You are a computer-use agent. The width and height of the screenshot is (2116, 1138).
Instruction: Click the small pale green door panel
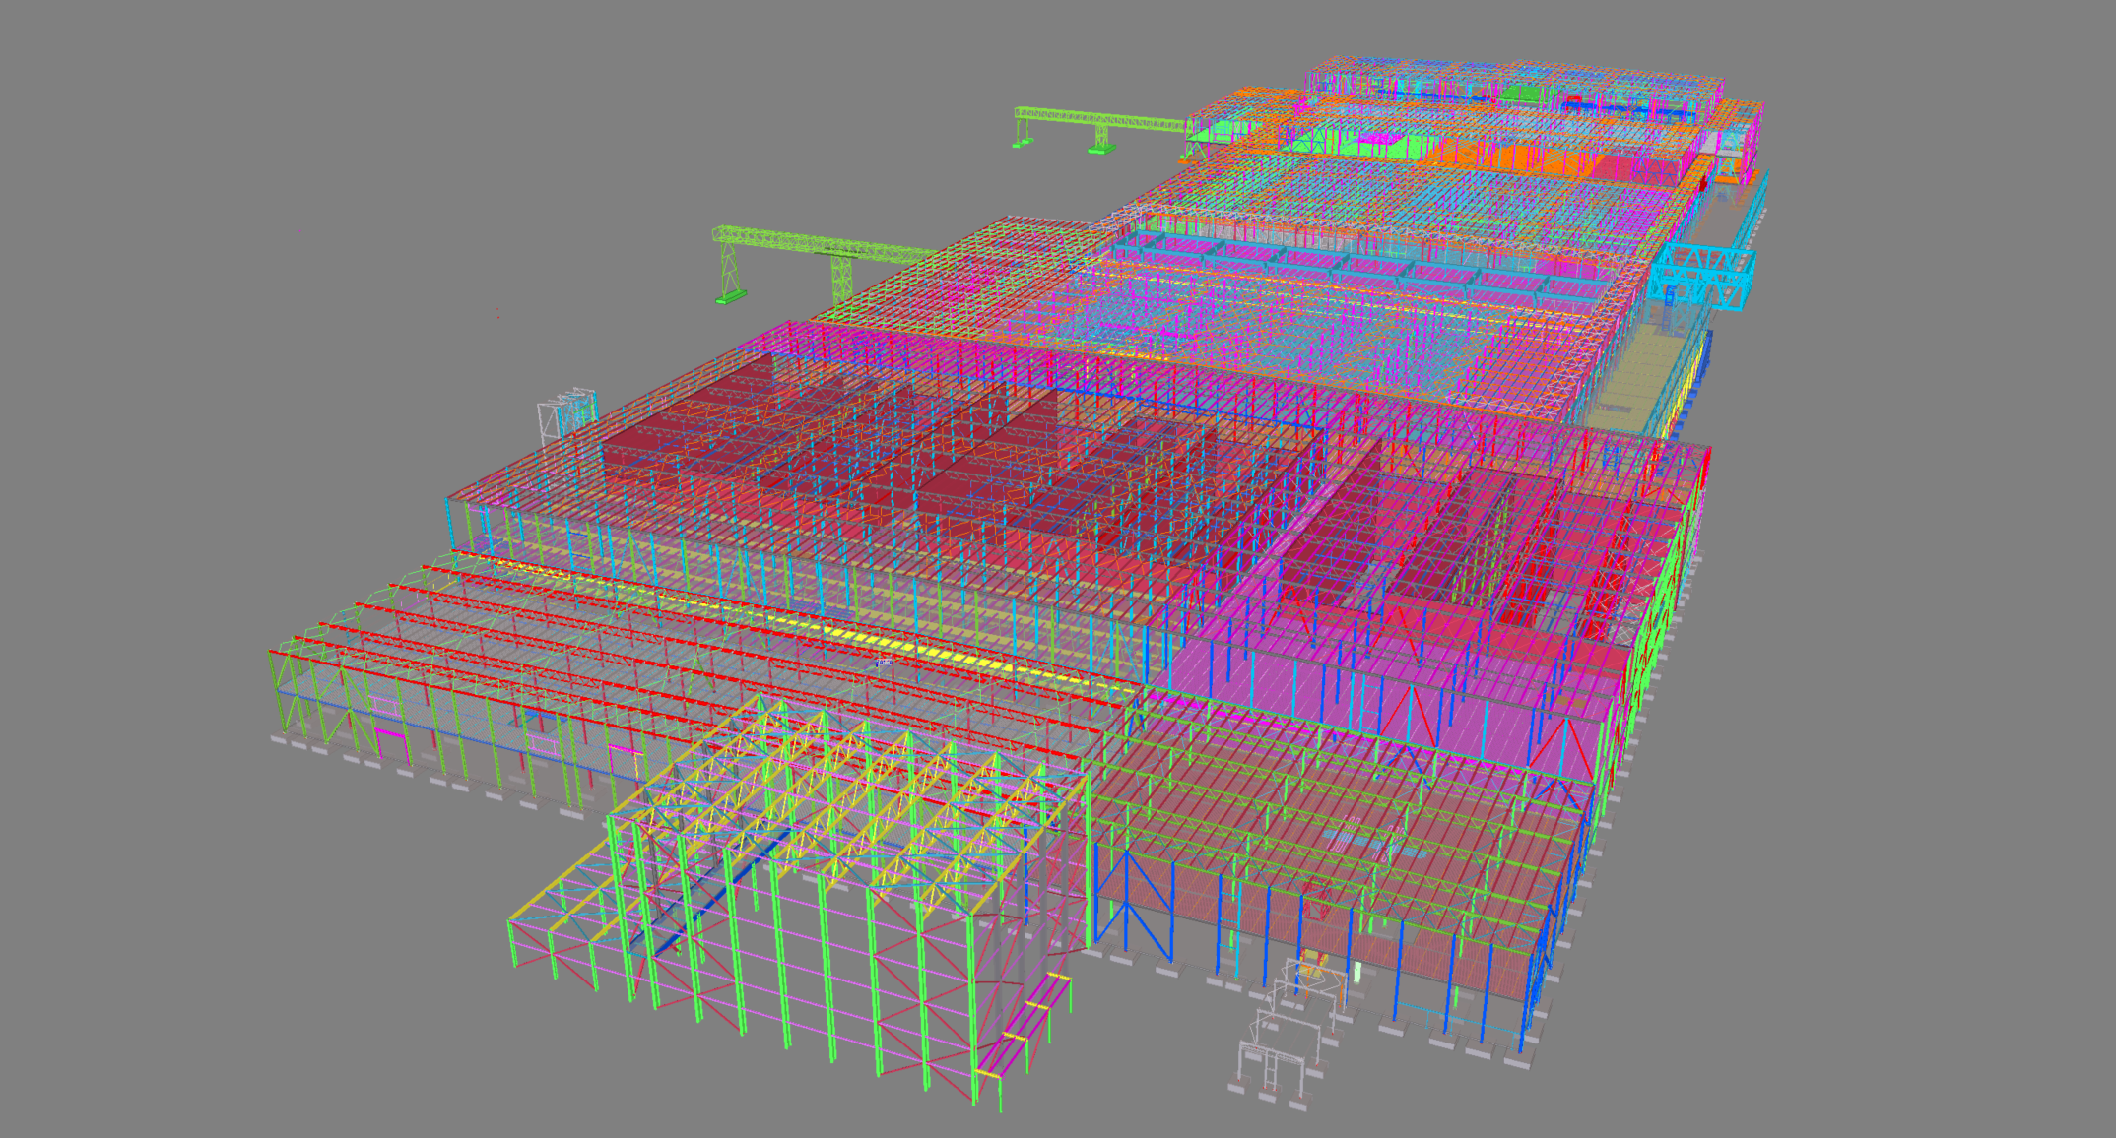click(x=1356, y=973)
